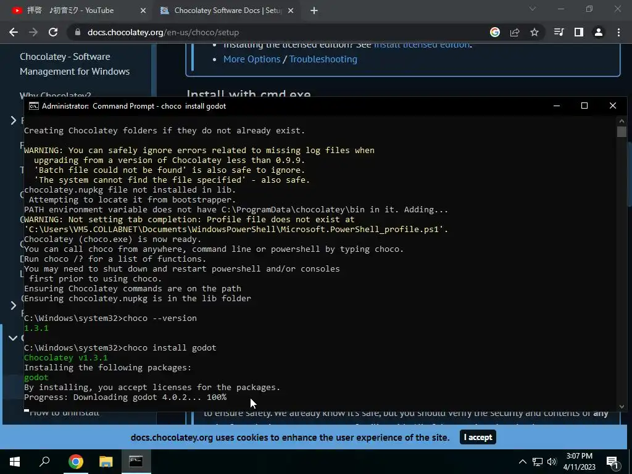Open volume control tray icon
This screenshot has width=632, height=474.
pyautogui.click(x=552, y=462)
